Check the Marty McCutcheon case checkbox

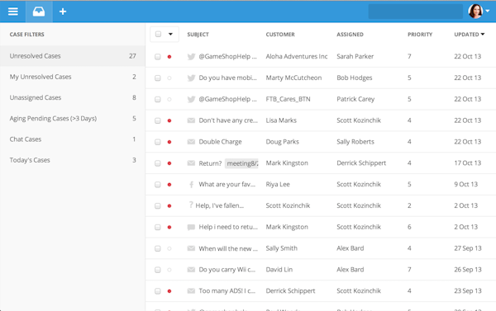point(158,78)
